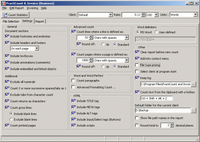Toggle Include embedded and linked objects
This screenshot has height=142, width=200.
pos(7,69)
